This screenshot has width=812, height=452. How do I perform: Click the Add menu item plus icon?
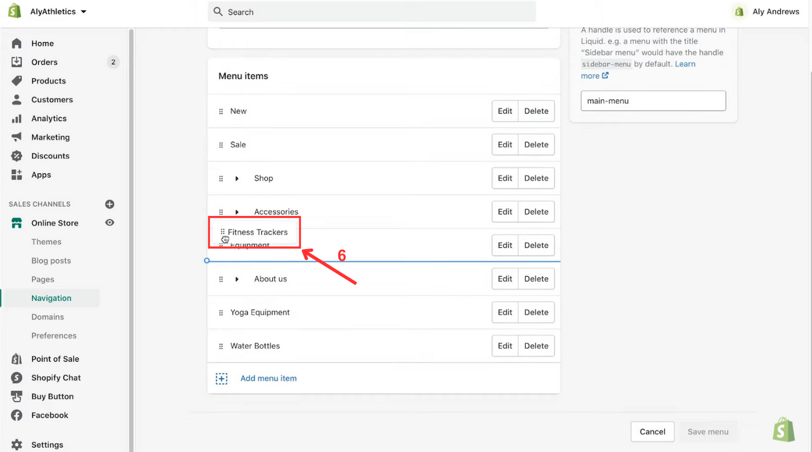click(222, 378)
